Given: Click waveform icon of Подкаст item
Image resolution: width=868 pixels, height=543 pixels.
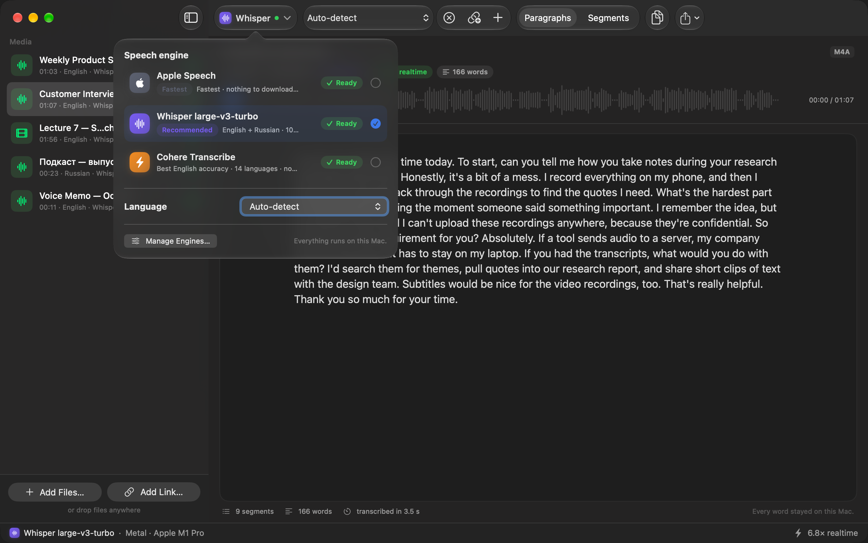Looking at the screenshot, I should click(x=22, y=167).
